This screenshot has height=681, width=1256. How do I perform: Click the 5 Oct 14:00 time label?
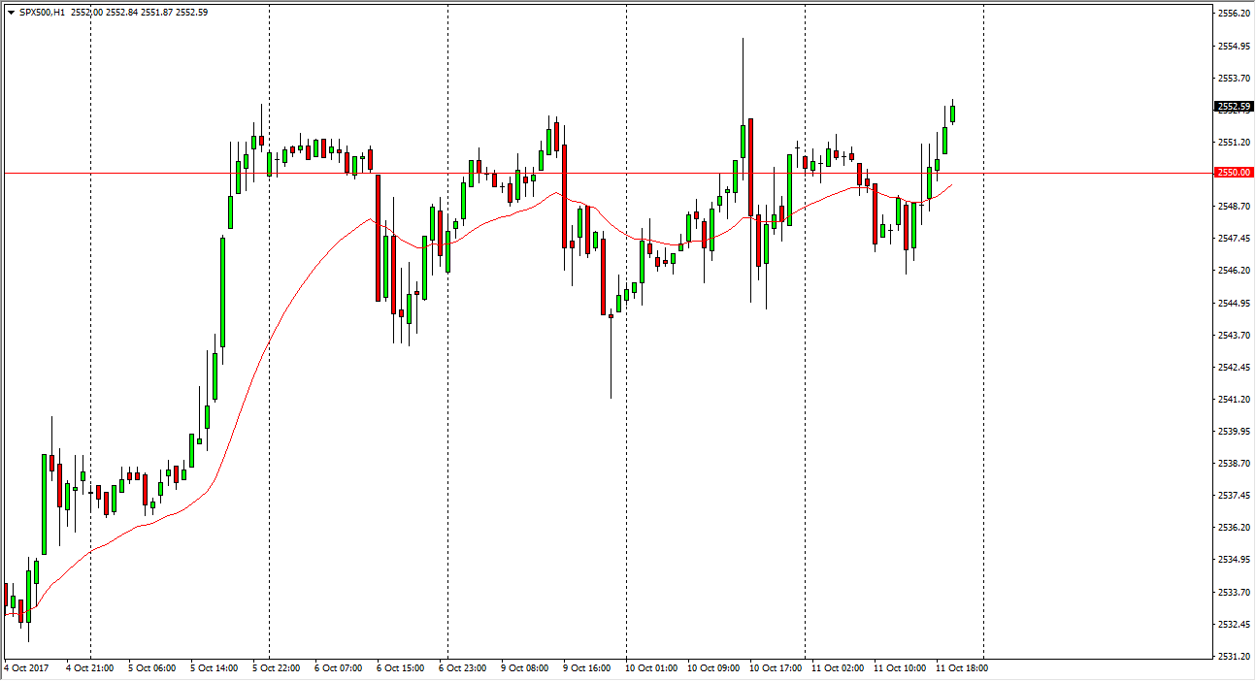pyautogui.click(x=215, y=668)
